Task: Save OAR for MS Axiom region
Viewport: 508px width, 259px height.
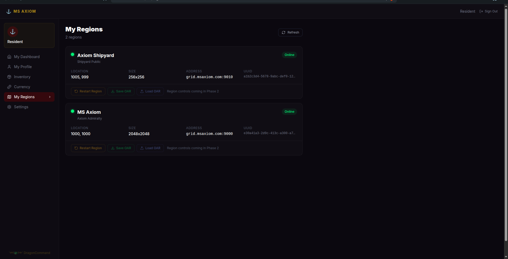Action: [x=121, y=148]
